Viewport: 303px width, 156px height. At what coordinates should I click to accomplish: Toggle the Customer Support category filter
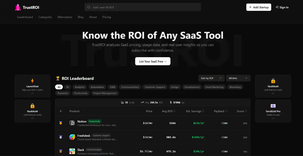point(155,87)
